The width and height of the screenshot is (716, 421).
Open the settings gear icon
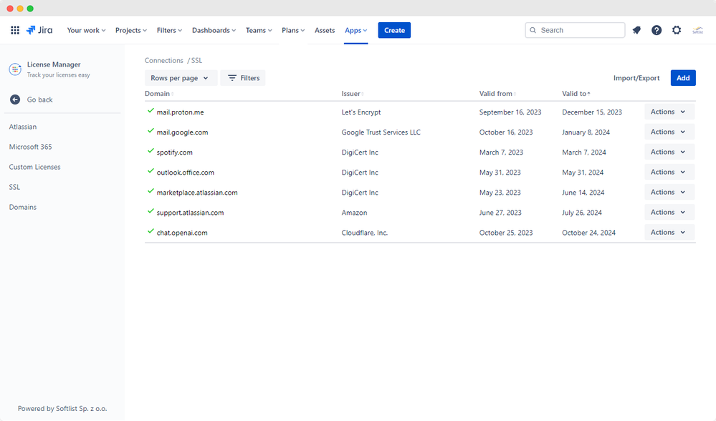pos(677,30)
